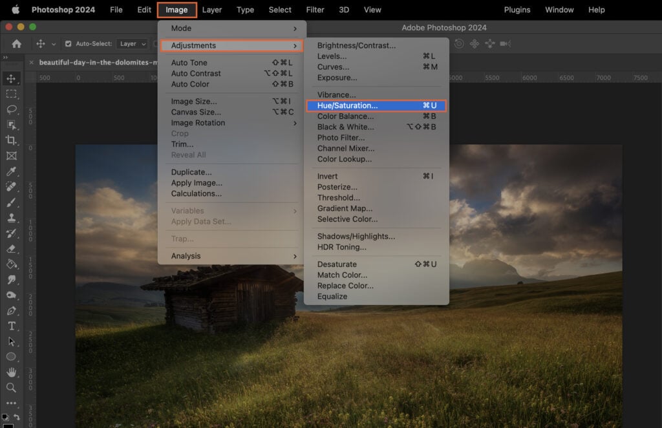Image resolution: width=662 pixels, height=428 pixels.
Task: Open the Variables submenu arrow
Action: [295, 211]
